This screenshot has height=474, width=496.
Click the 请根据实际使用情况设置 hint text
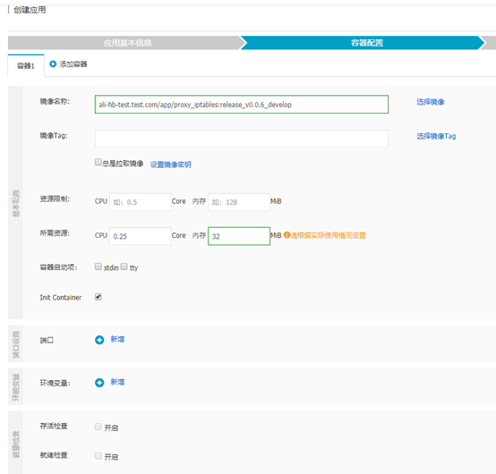(x=328, y=235)
